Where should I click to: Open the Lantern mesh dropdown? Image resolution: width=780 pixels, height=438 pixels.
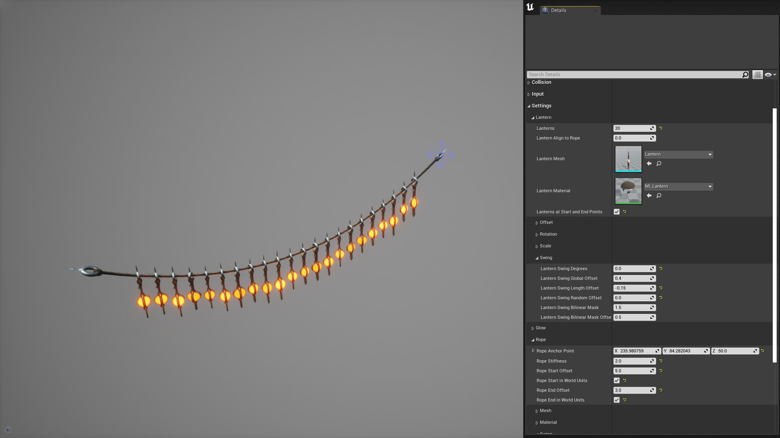(709, 154)
